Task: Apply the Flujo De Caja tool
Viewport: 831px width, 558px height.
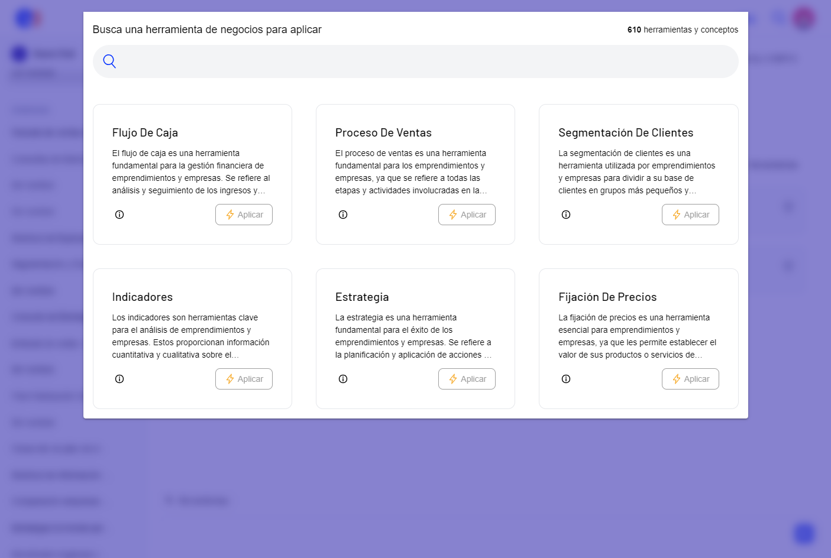Action: (244, 215)
